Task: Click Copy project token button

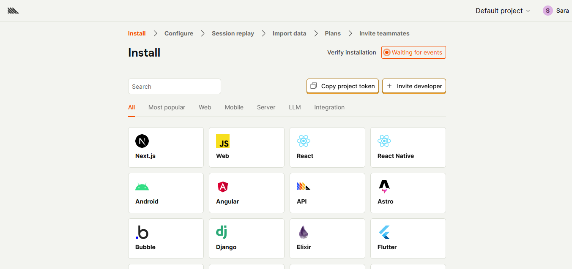Action: (x=342, y=86)
